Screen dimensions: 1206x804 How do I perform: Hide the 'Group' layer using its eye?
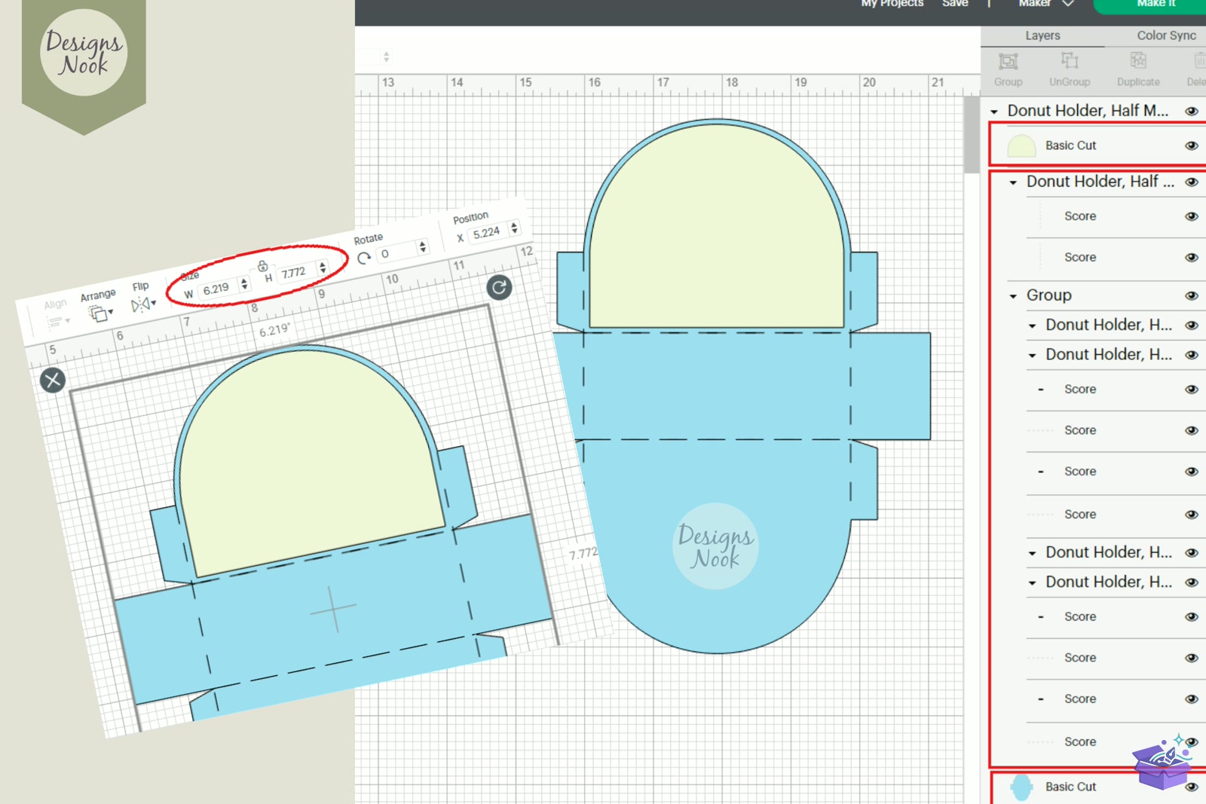coord(1191,295)
